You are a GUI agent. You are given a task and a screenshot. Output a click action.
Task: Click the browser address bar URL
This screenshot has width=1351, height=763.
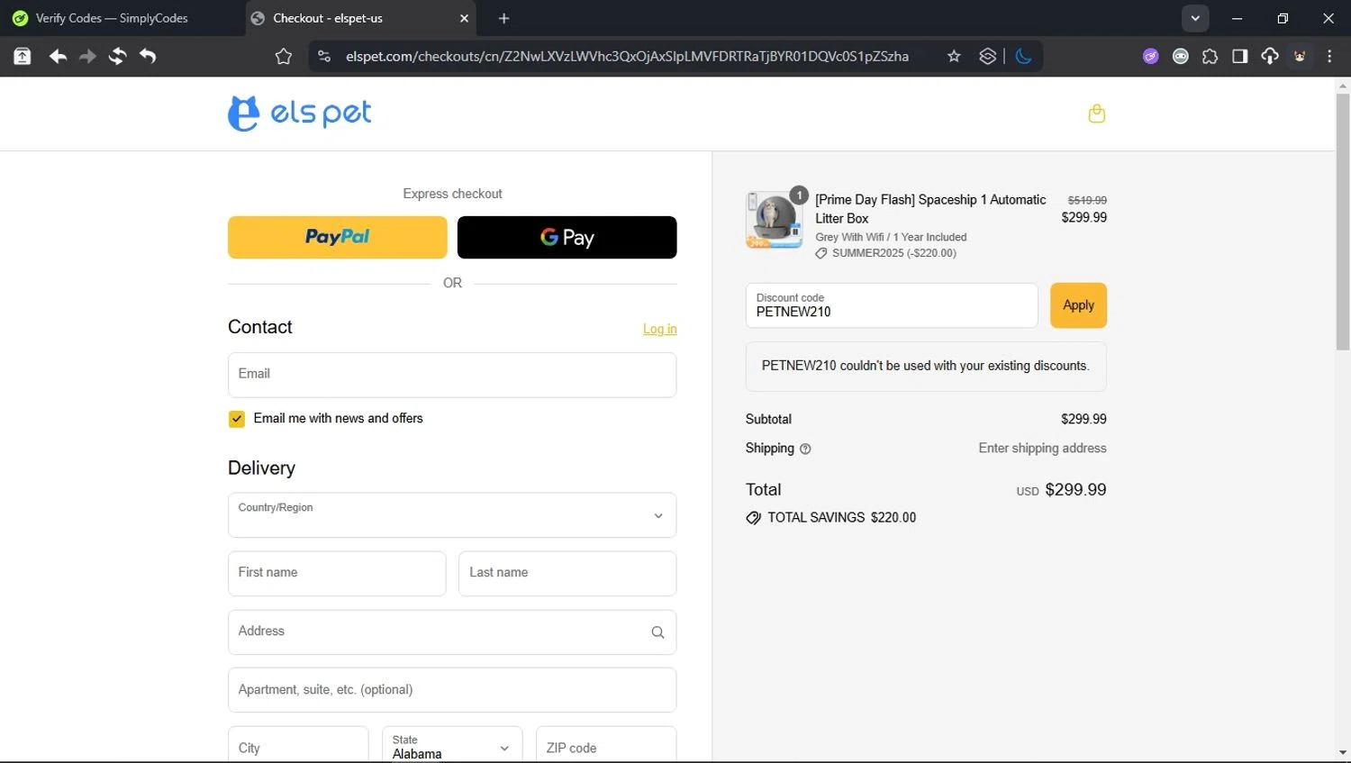[627, 57]
